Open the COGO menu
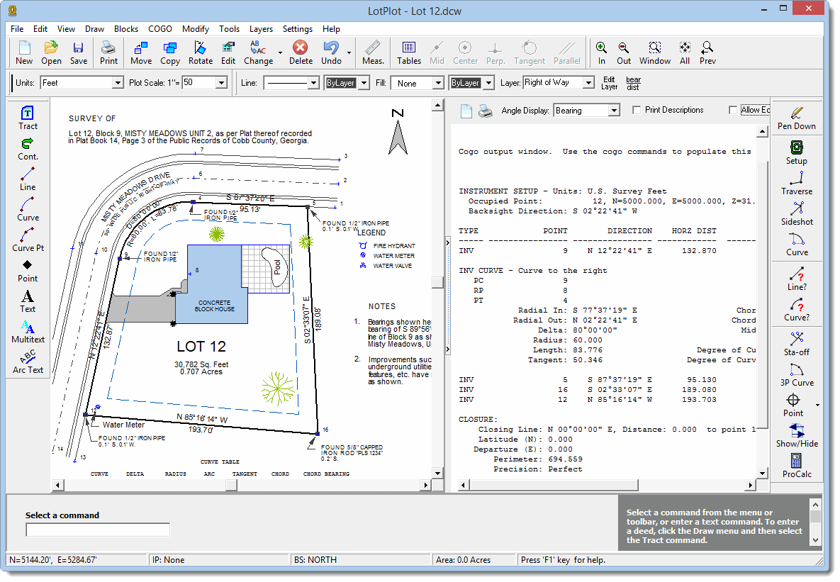 (x=159, y=29)
